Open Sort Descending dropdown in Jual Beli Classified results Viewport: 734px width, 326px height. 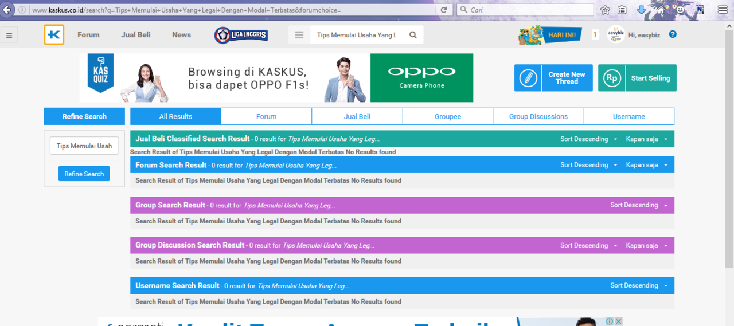pyautogui.click(x=589, y=139)
